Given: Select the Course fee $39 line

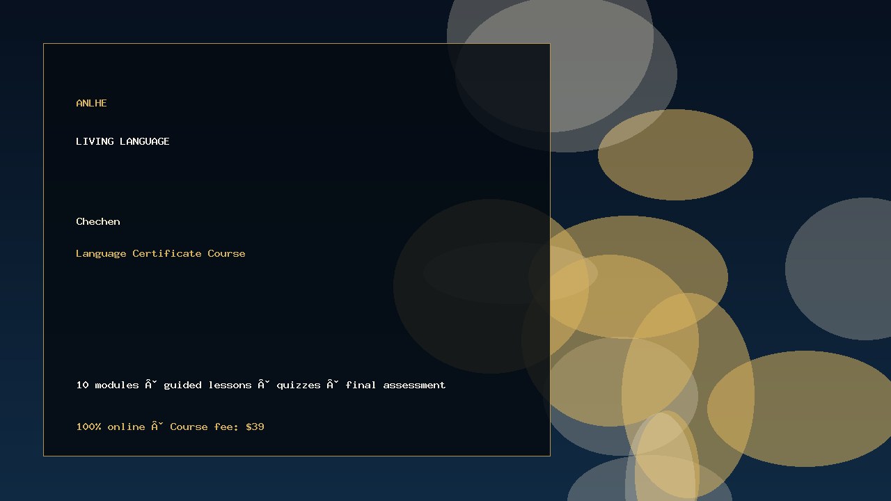Looking at the screenshot, I should tap(171, 427).
